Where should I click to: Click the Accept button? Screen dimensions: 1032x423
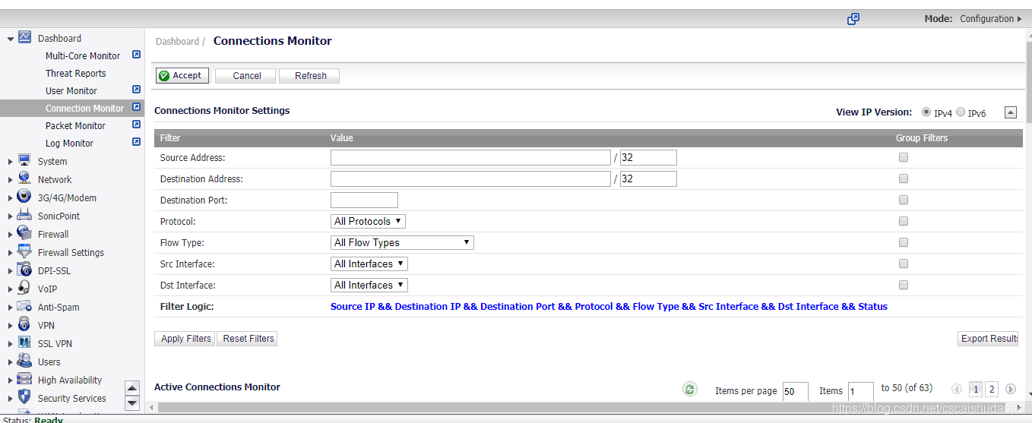tap(182, 75)
